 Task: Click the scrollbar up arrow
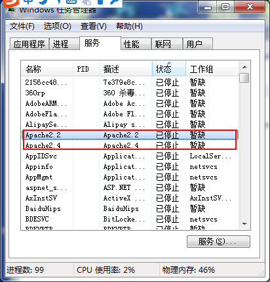tap(244, 67)
